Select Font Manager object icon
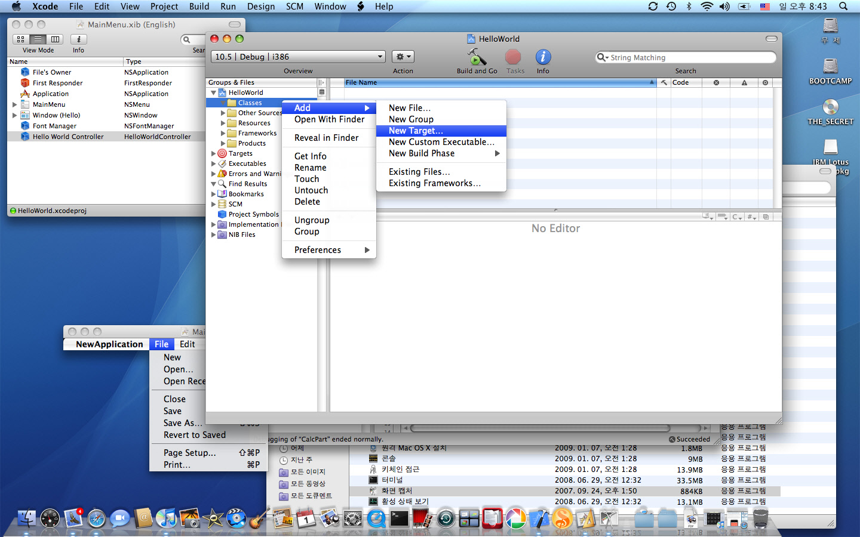The image size is (860, 537). [25, 126]
